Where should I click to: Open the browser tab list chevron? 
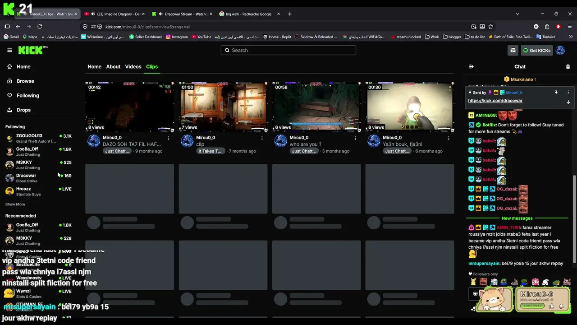point(517,14)
